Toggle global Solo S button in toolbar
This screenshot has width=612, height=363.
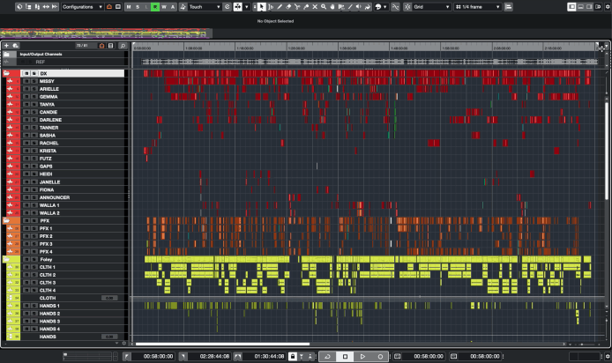pos(137,6)
